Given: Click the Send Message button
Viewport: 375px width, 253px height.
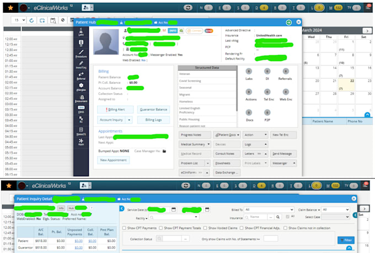Looking at the screenshot, I should 283,154.
